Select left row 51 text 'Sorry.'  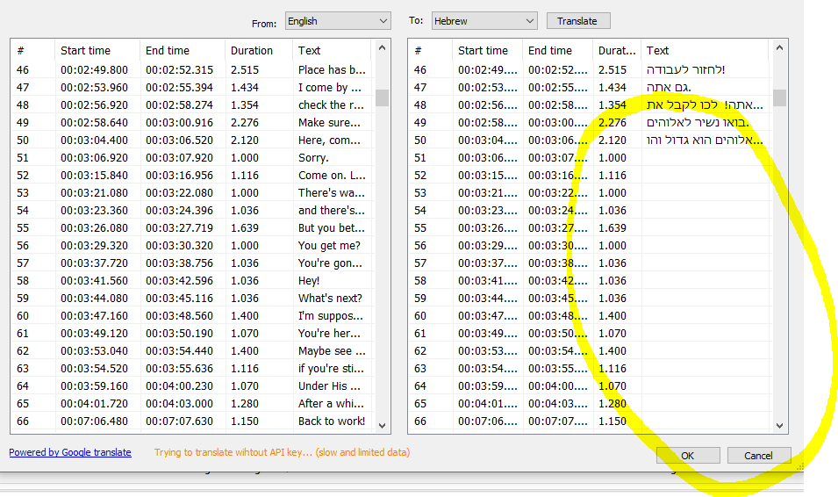[313, 158]
